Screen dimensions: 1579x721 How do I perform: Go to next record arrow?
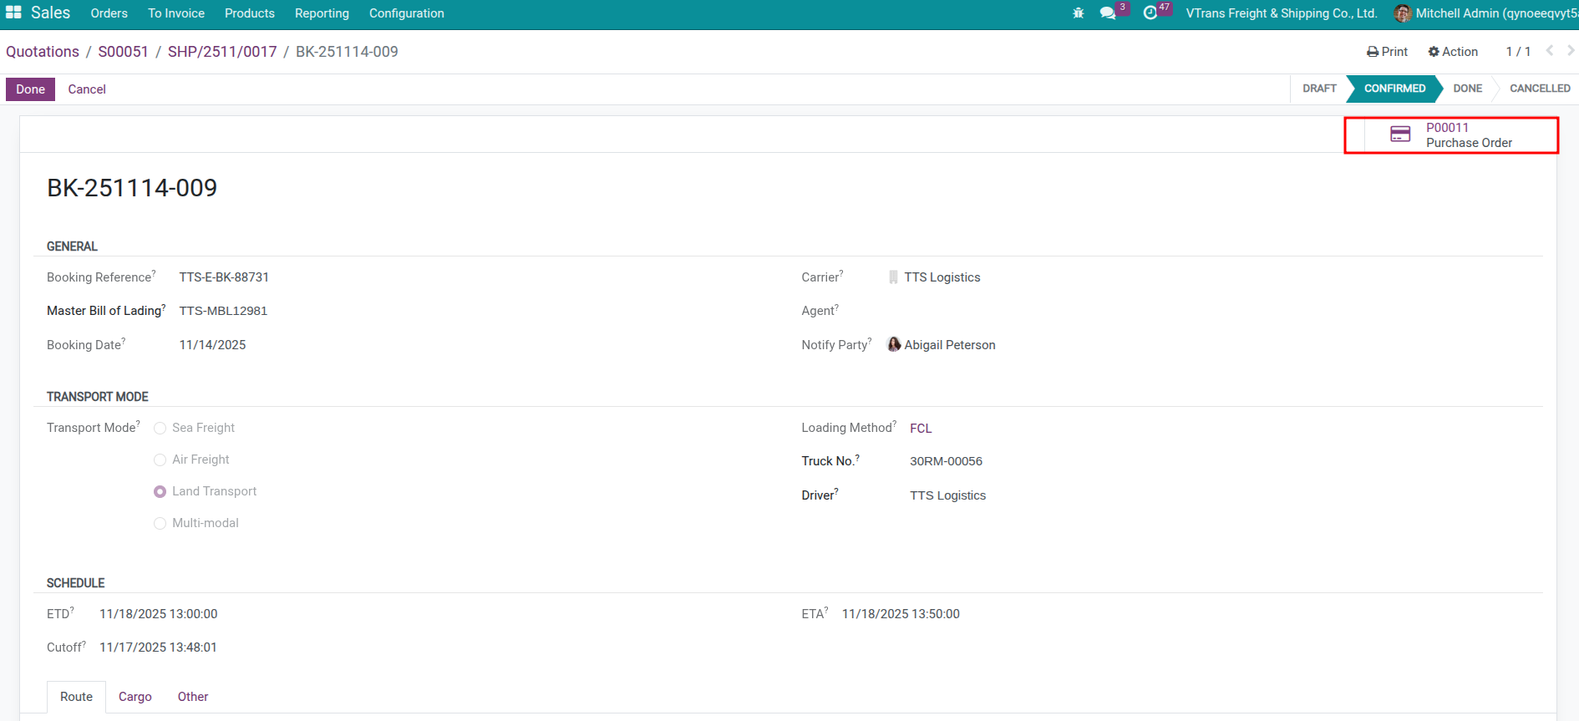1570,51
